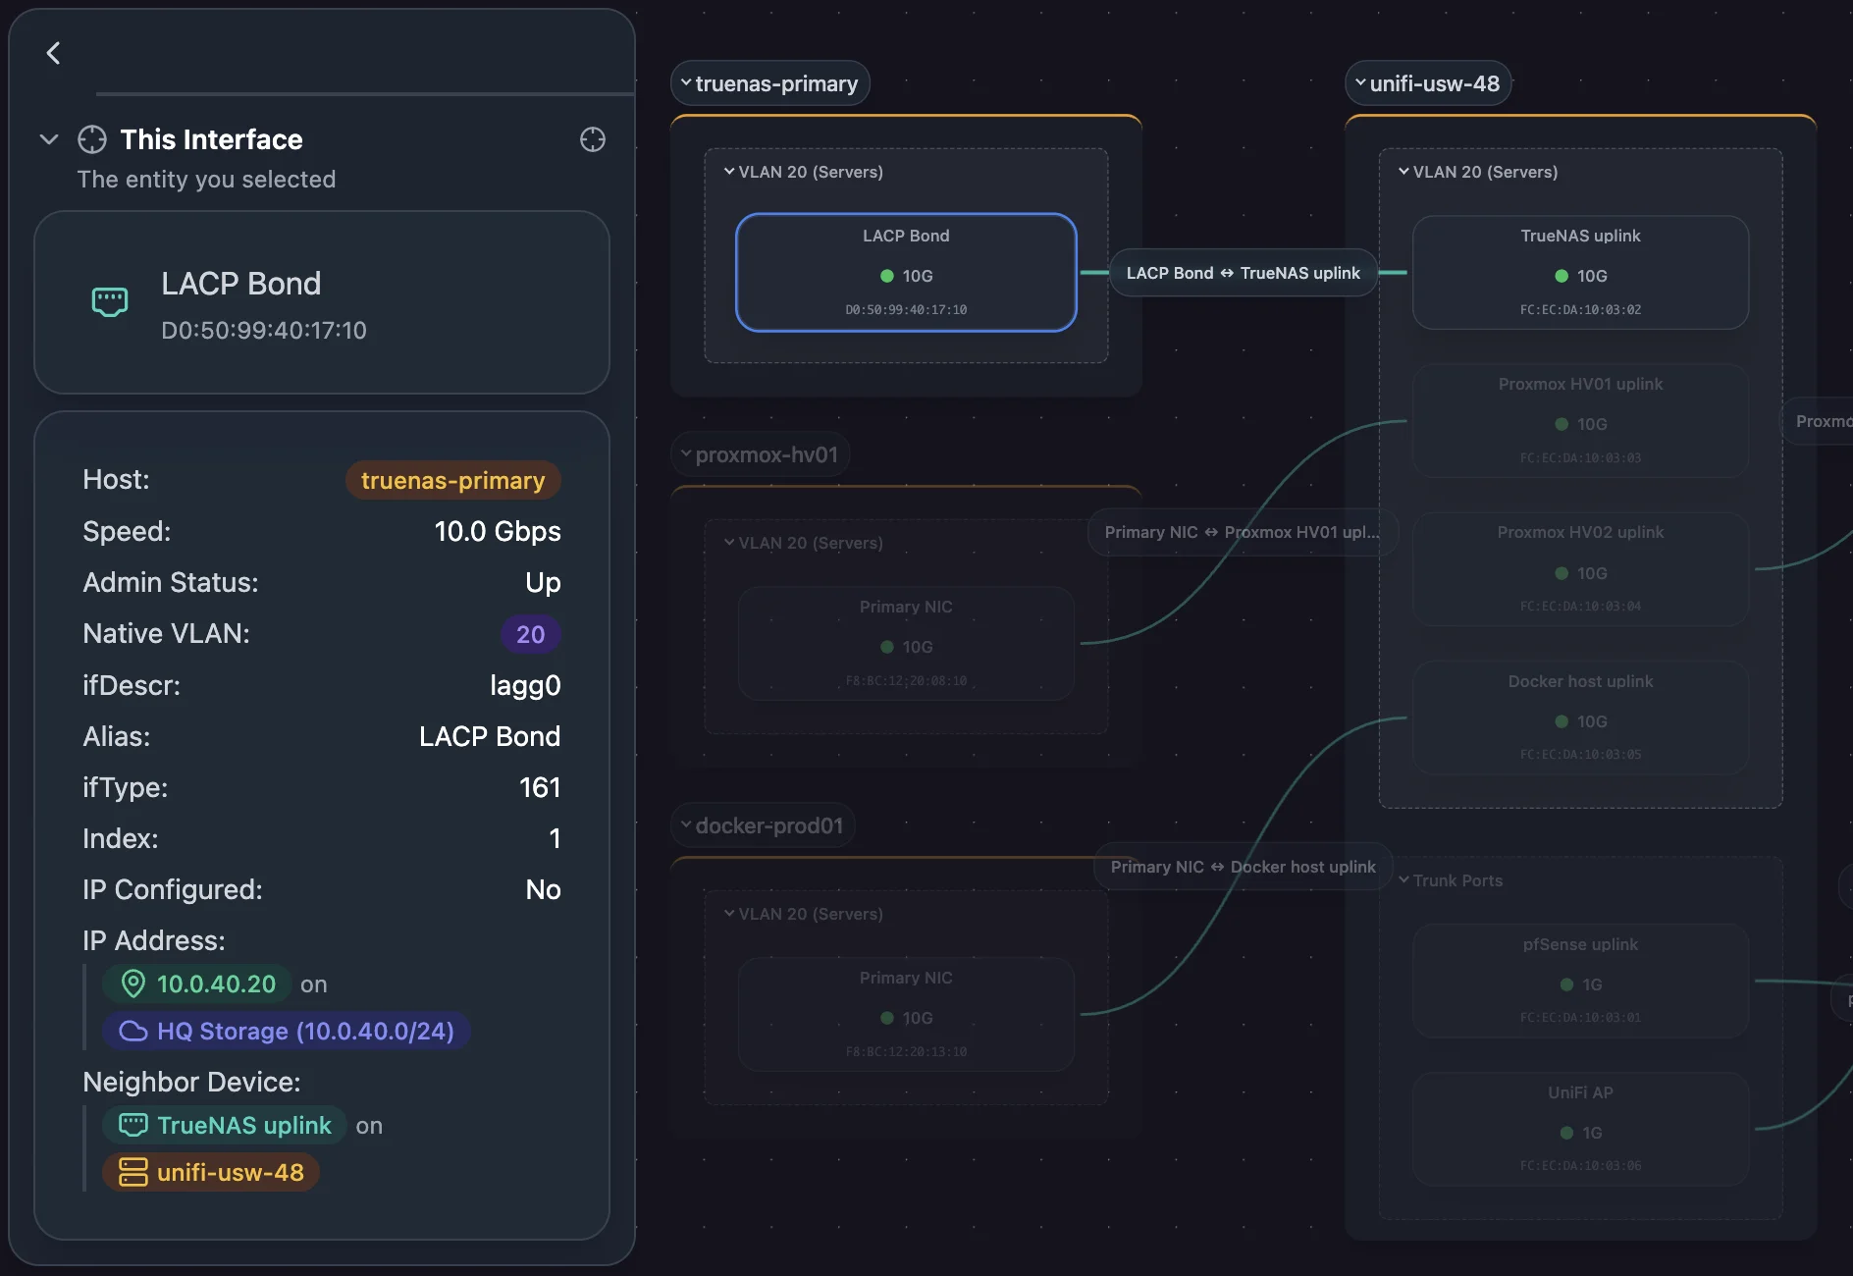The image size is (1853, 1276).
Task: Open the 10.0.40.20 IP address chip
Action: 197,984
